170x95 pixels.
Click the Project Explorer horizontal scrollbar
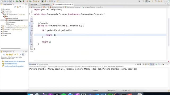pos(11,49)
